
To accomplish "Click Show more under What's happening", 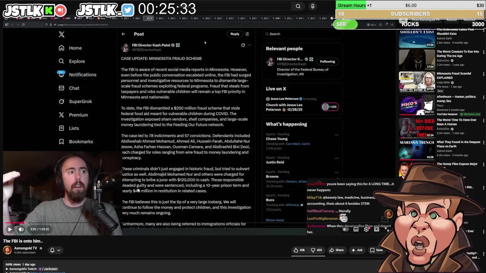I will pyautogui.click(x=275, y=220).
